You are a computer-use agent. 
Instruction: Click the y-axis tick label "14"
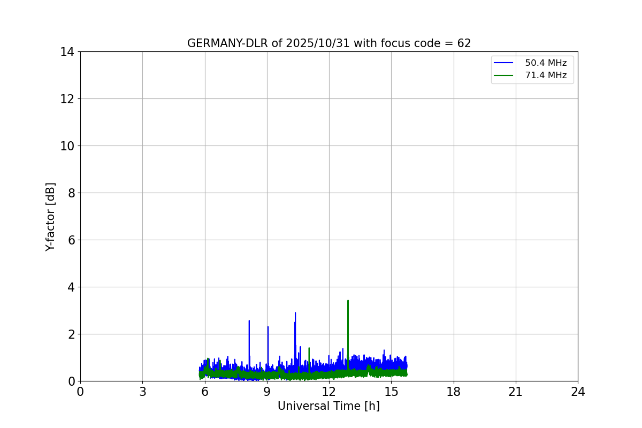[67, 52]
